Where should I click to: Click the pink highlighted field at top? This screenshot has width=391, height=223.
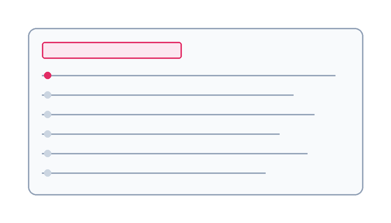pyautogui.click(x=112, y=50)
